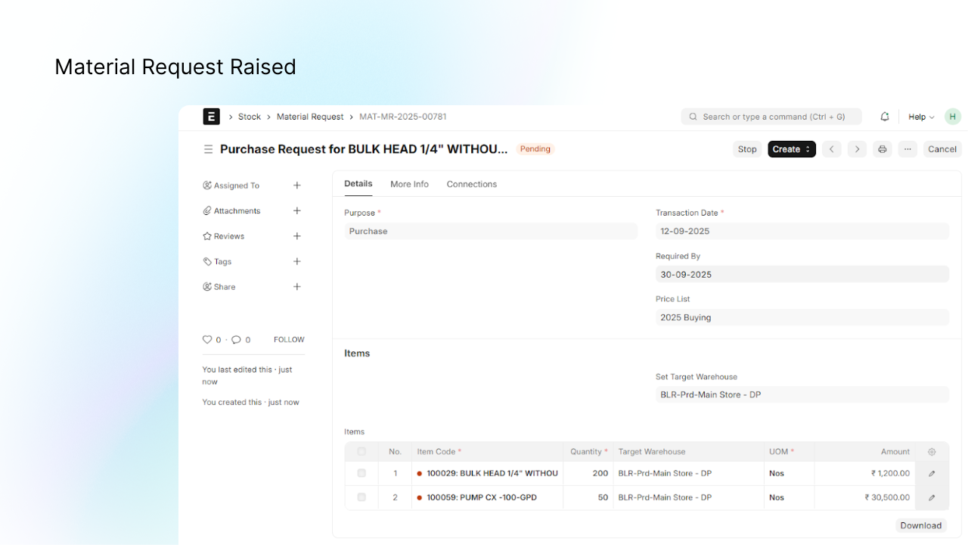Click quantity 50 cell

point(588,498)
